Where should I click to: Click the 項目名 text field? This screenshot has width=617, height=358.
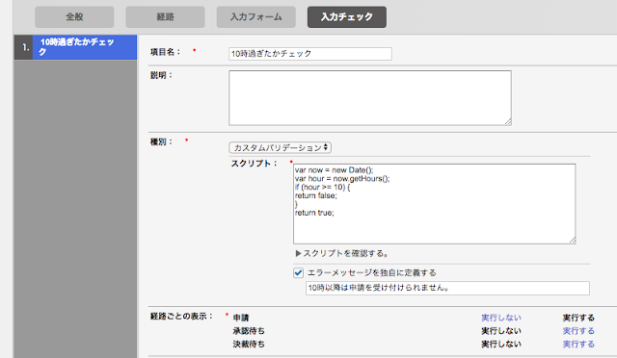click(x=310, y=54)
